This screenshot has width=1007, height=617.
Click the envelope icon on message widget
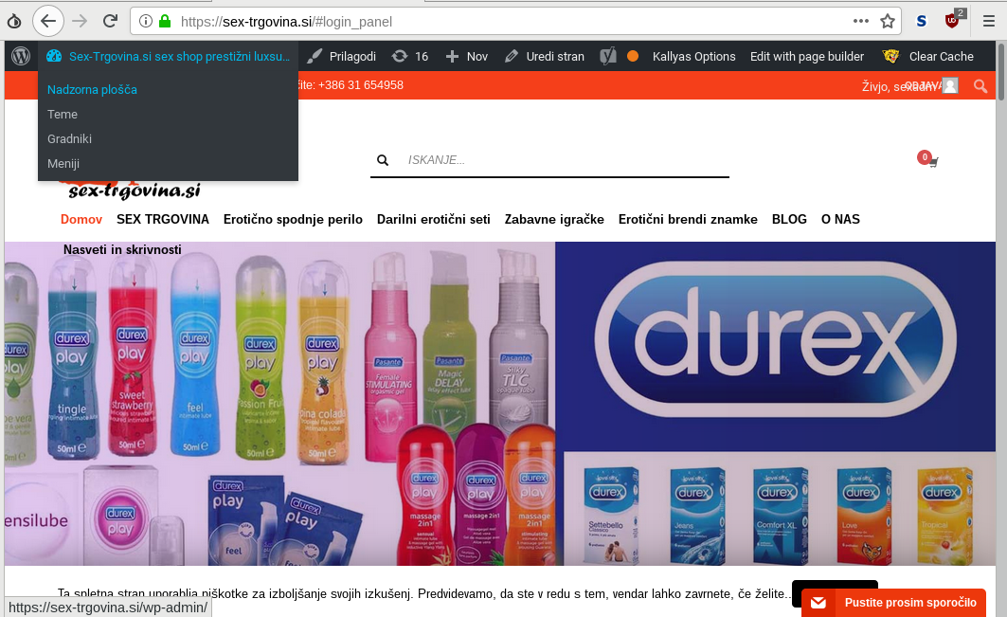pos(818,602)
